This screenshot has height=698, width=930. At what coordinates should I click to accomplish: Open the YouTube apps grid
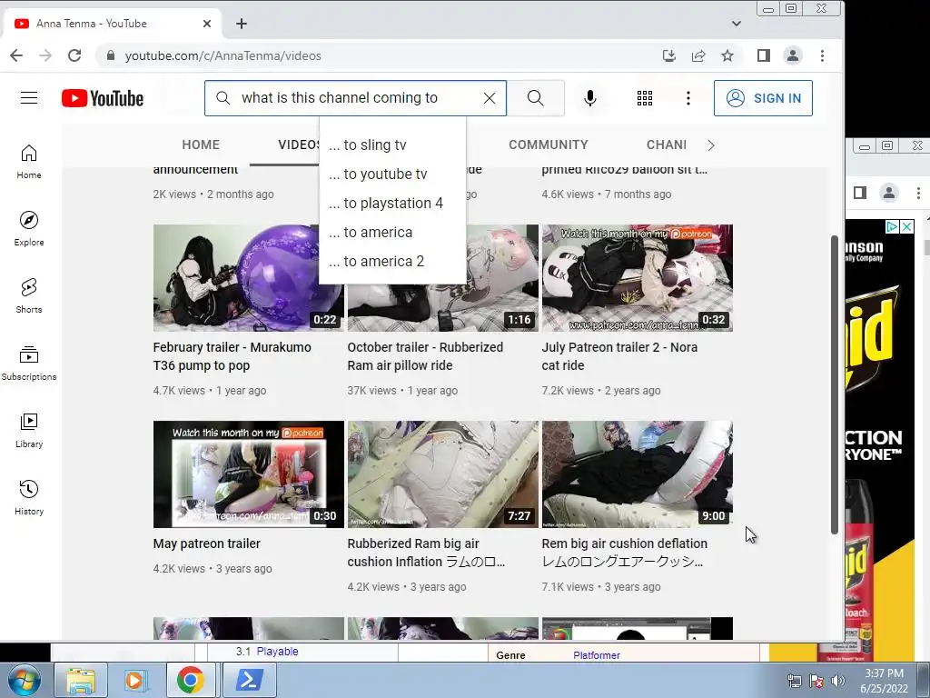click(x=645, y=98)
